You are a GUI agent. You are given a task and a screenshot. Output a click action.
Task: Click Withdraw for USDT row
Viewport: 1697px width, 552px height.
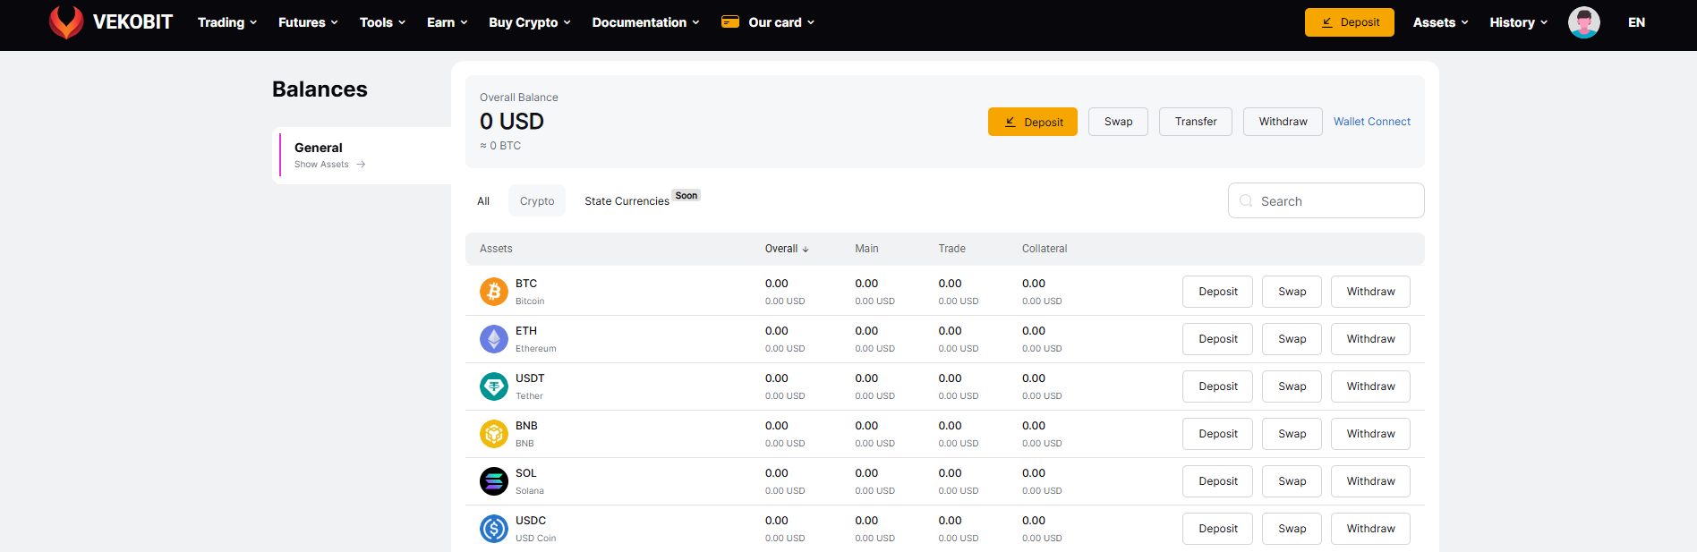(1370, 386)
